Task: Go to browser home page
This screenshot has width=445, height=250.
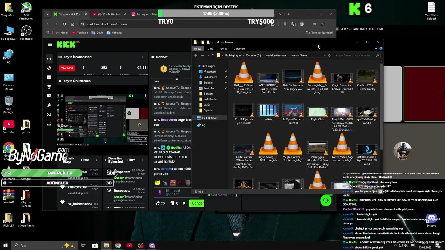Action: click(73, 24)
